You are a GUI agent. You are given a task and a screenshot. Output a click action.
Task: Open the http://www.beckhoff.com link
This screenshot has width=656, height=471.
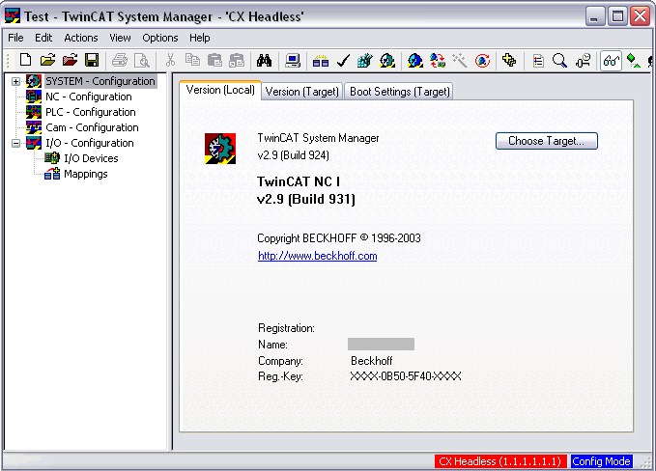[x=318, y=256]
